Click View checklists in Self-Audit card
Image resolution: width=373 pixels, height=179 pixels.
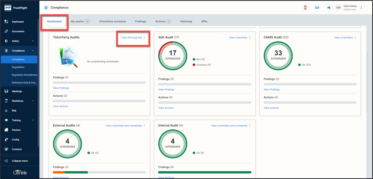[238, 38]
